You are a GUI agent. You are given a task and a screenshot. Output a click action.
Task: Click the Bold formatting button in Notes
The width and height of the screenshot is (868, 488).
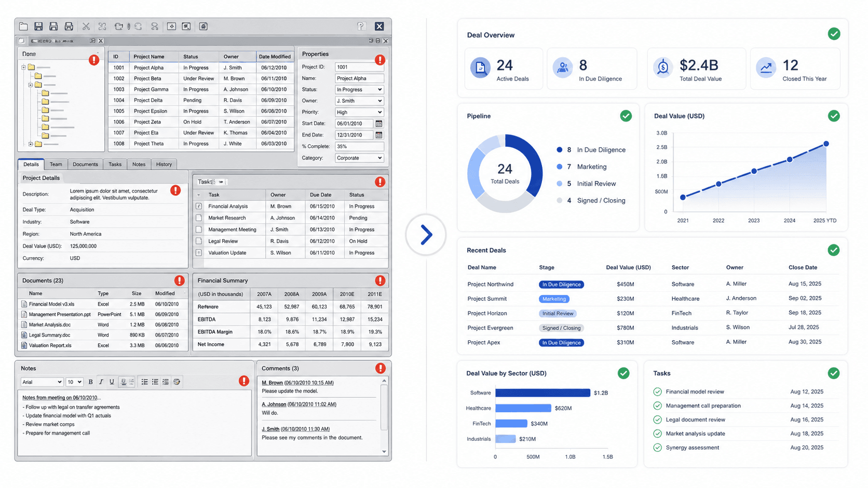pos(90,382)
